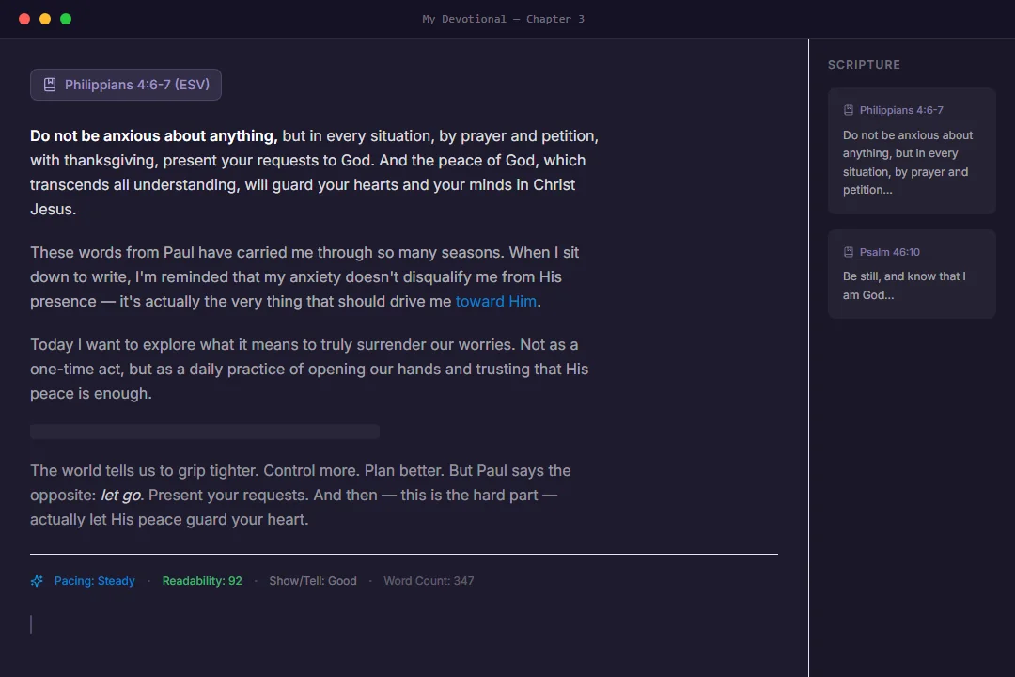This screenshot has height=677, width=1015.
Task: Click the 'Show/Tell: Good' status item
Action: (x=313, y=581)
